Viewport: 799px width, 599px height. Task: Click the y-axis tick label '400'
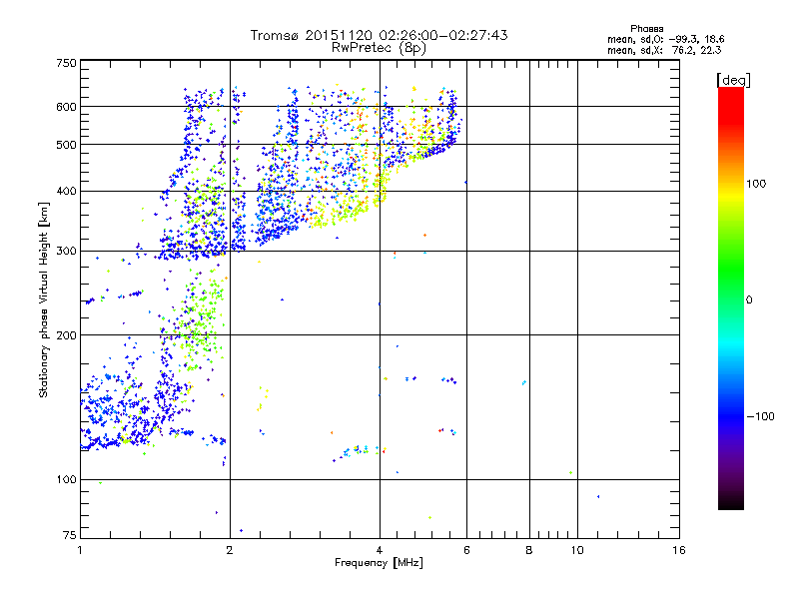click(66, 192)
